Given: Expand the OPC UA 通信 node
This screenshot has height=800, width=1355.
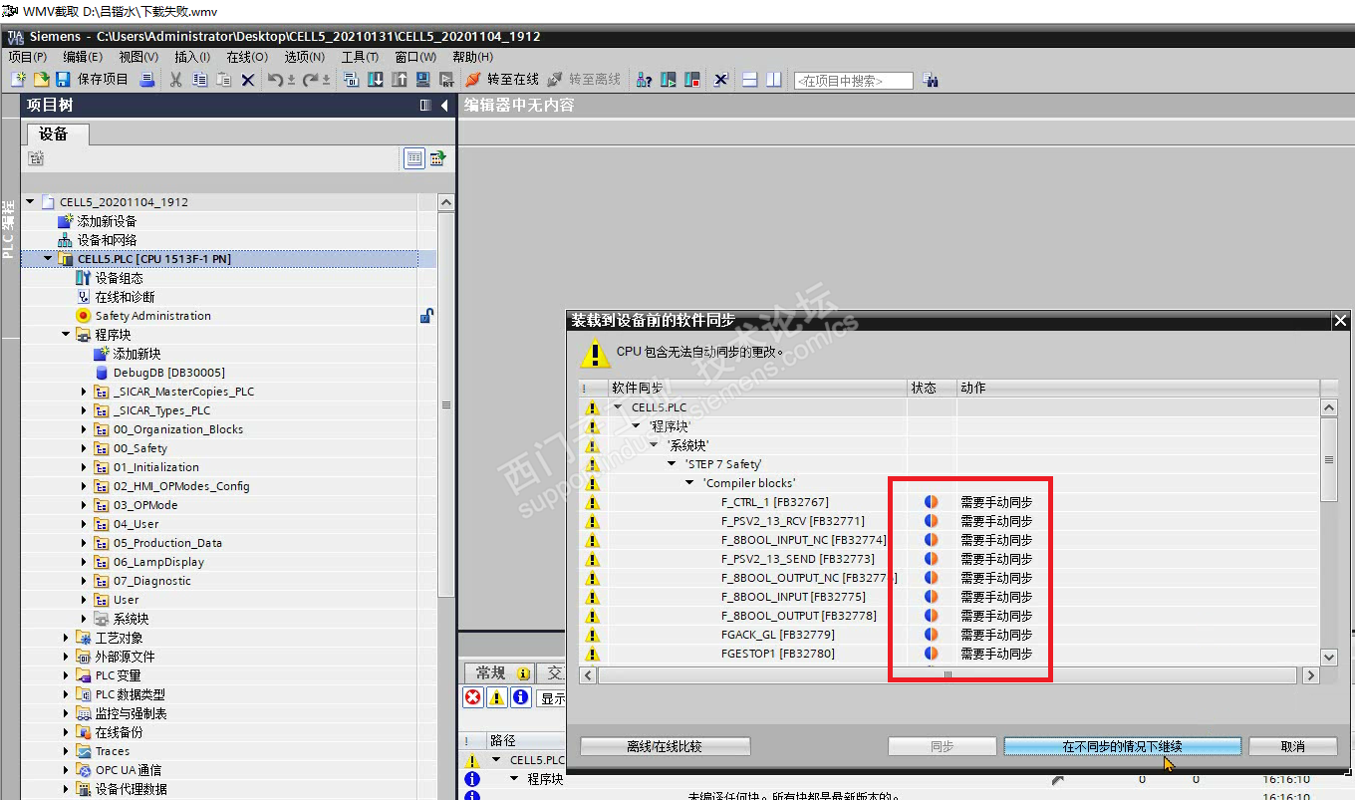Looking at the screenshot, I should [66, 770].
